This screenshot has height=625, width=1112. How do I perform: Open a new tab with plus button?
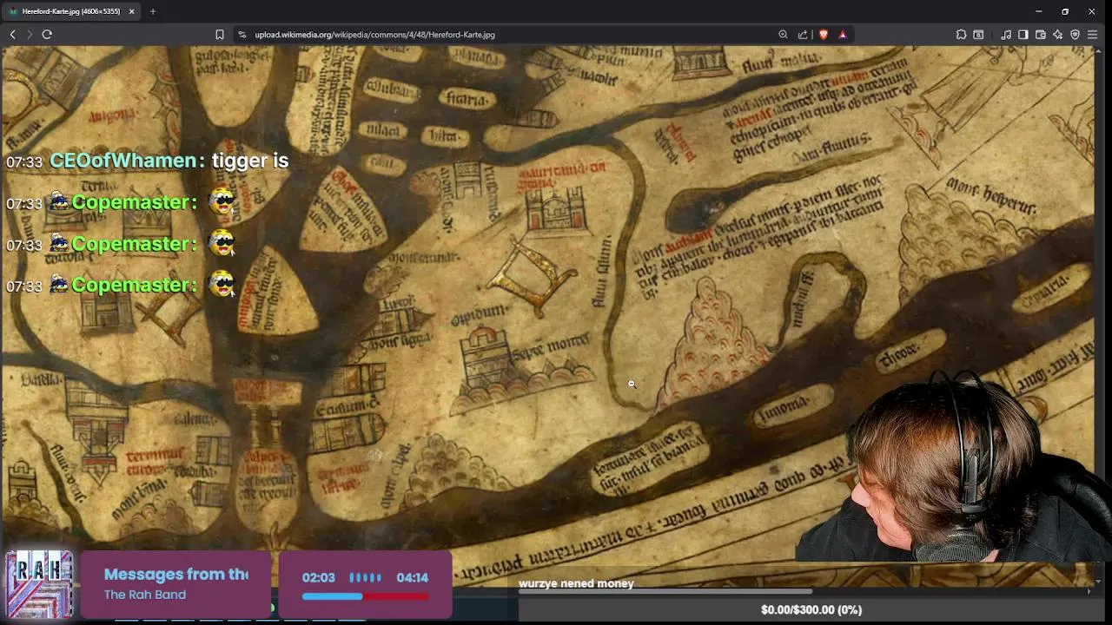point(153,11)
